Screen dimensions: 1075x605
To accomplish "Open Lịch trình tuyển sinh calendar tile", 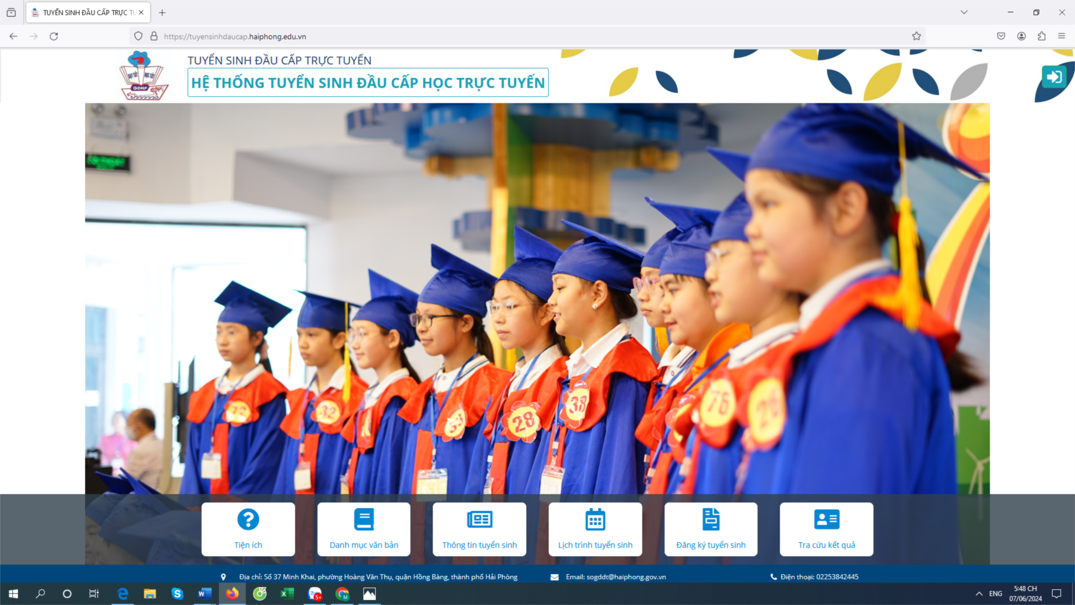I will pos(595,529).
